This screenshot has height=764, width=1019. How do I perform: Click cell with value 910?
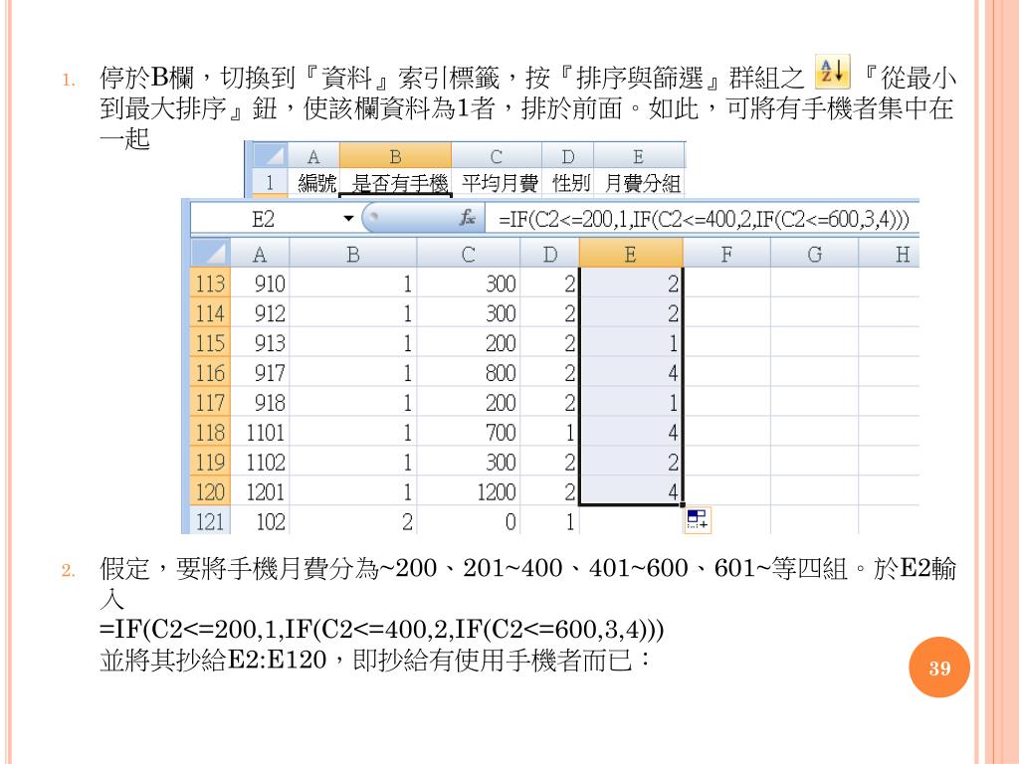tap(260, 284)
